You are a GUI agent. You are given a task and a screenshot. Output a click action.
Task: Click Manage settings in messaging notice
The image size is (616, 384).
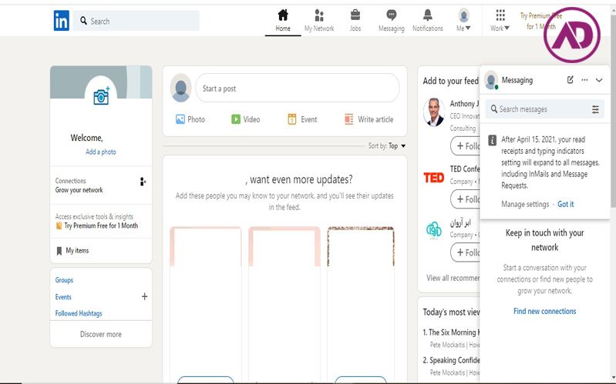coord(525,205)
